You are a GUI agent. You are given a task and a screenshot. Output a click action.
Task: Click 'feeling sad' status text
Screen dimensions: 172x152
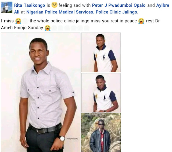(x=70, y=5)
